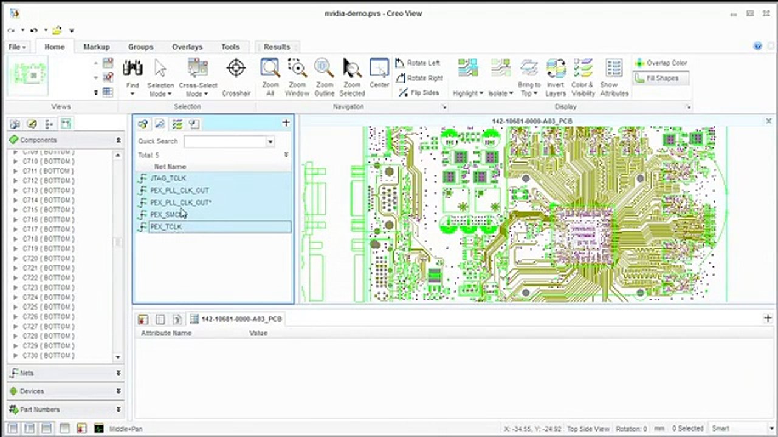Click the console icon in status bar

[98, 429]
